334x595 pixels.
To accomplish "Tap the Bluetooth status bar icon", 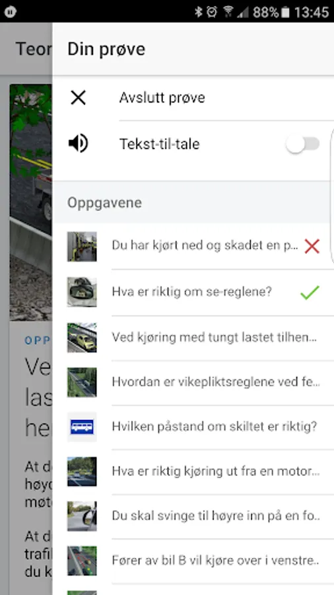I will (199, 12).
